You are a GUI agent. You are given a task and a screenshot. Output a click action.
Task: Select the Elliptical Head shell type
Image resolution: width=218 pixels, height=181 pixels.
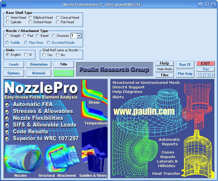(30, 18)
